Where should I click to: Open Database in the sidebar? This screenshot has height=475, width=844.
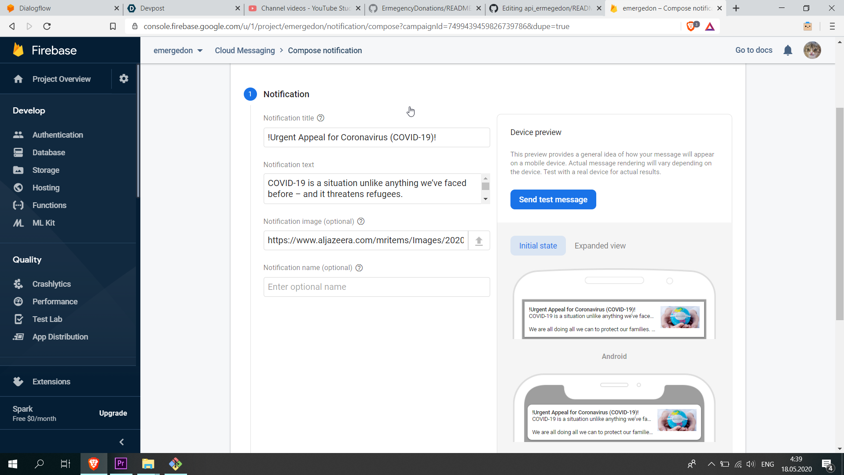[49, 153]
